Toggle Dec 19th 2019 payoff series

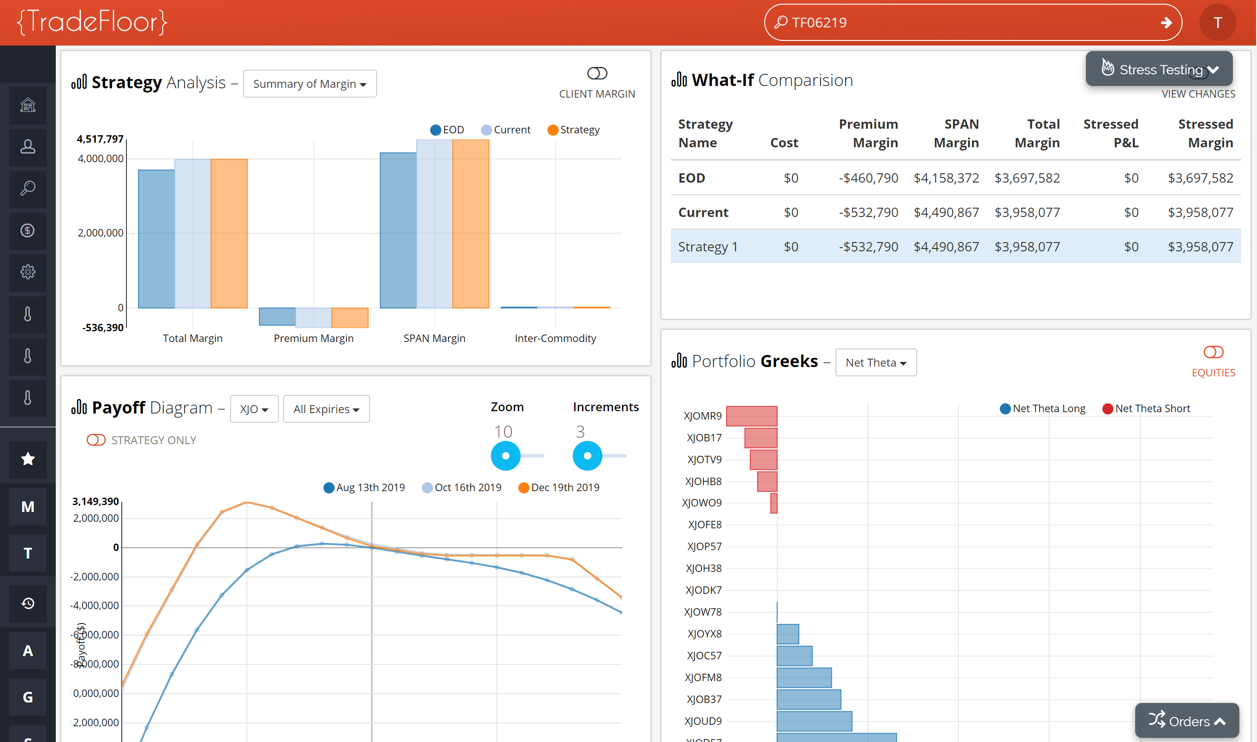pyautogui.click(x=559, y=487)
